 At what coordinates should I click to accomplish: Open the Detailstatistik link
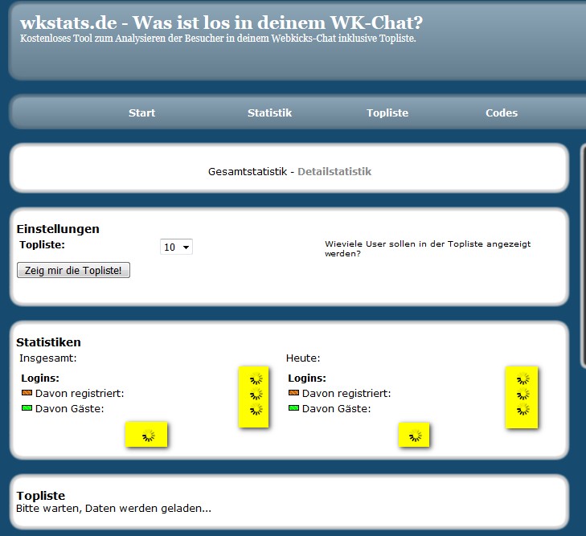pyautogui.click(x=334, y=171)
